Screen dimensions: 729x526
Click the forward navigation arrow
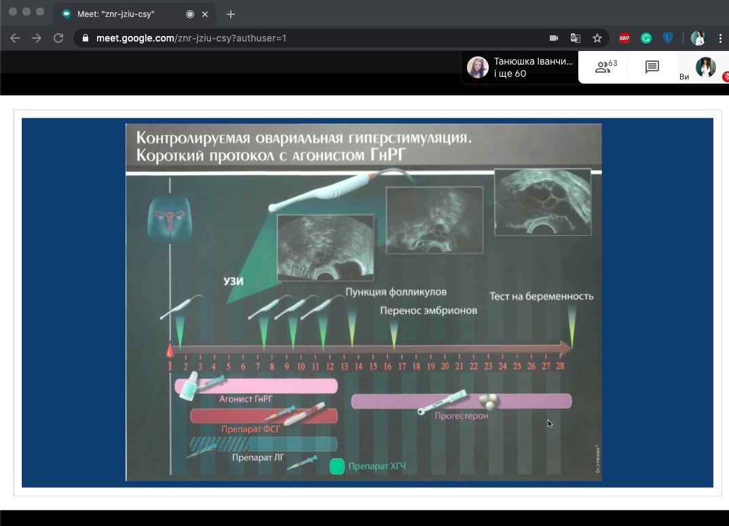37,38
